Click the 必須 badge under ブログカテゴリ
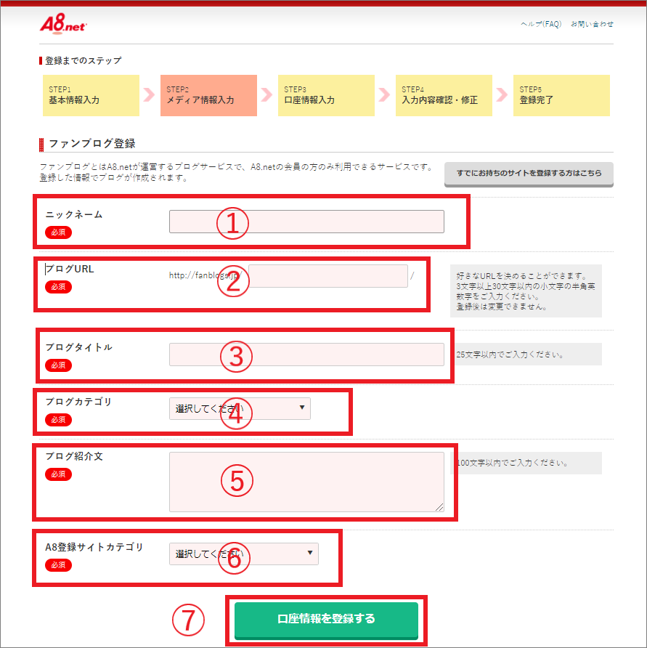The width and height of the screenshot is (647, 648). tap(58, 420)
